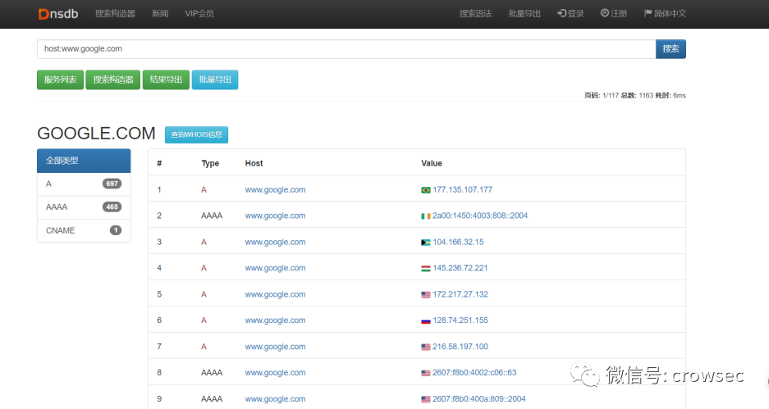
Task: Filter records by type CNAME
Action: pos(84,230)
